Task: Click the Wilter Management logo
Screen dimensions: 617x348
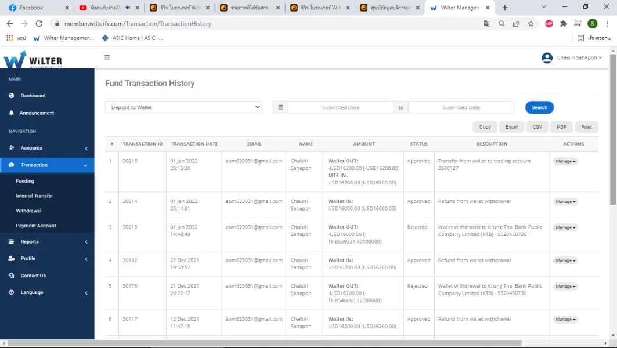Action: pyautogui.click(x=33, y=60)
